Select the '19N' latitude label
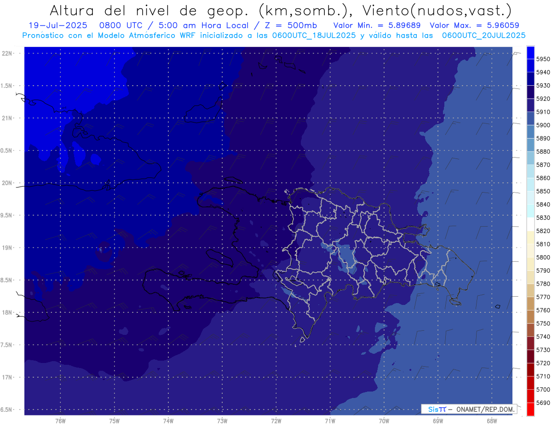Image resolution: width=552 pixels, height=427 pixels. (7, 247)
